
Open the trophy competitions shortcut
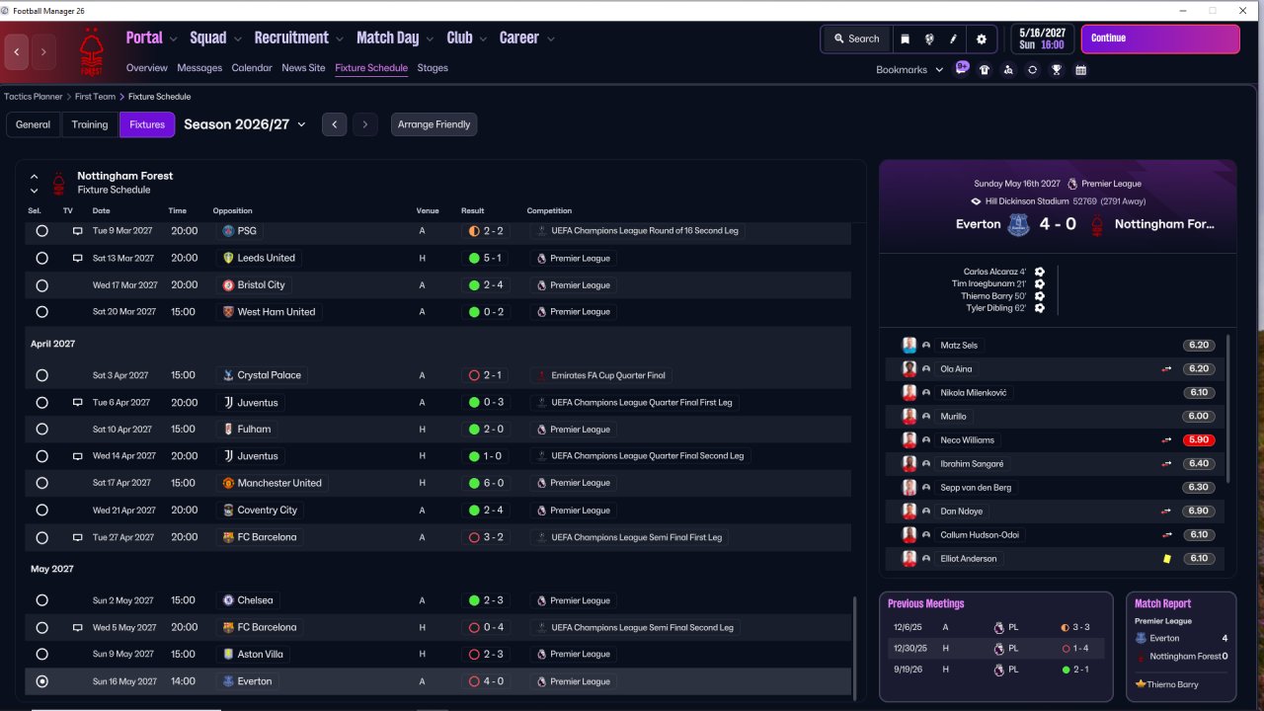click(1057, 70)
